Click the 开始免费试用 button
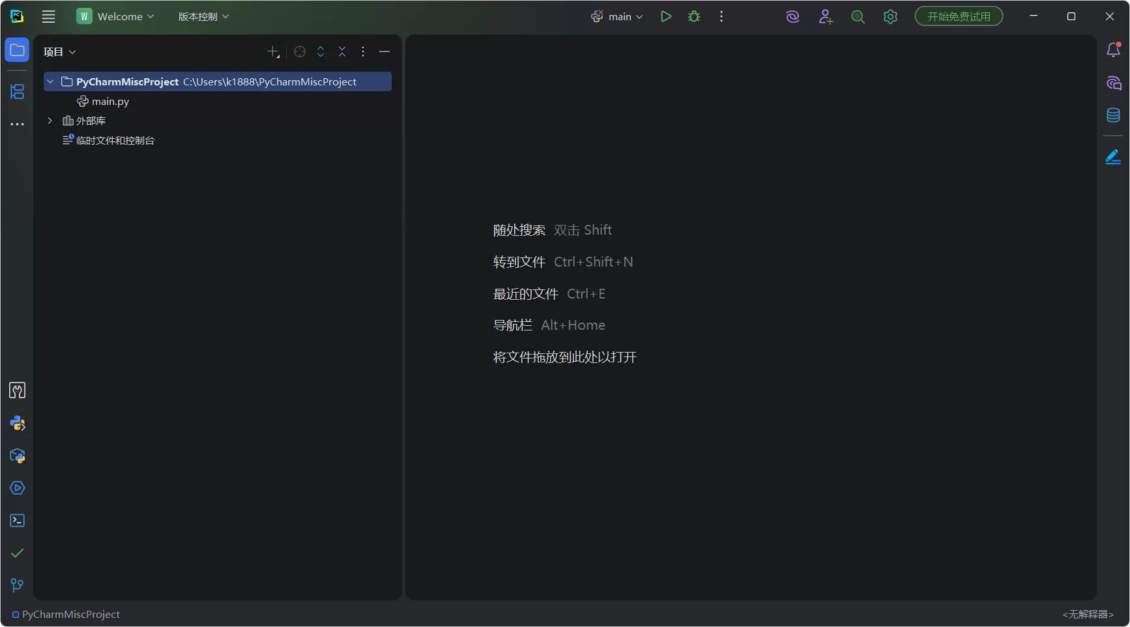The width and height of the screenshot is (1130, 627). click(x=958, y=16)
